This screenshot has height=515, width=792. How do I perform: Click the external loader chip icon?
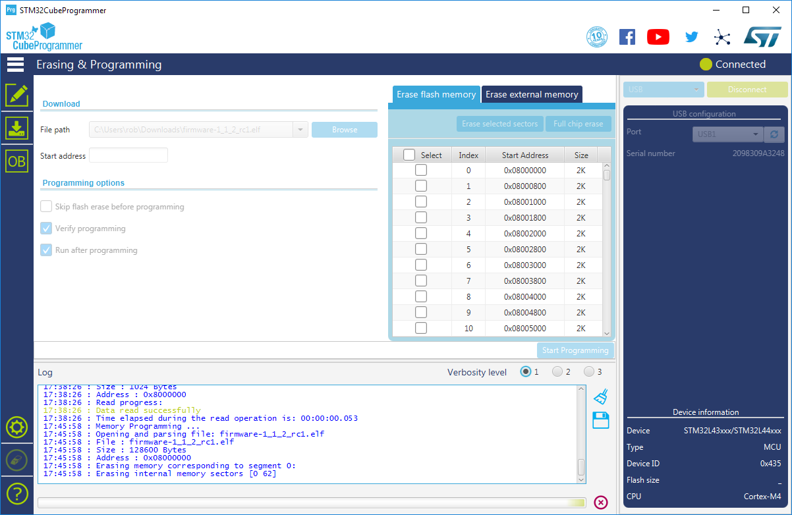tap(16, 460)
